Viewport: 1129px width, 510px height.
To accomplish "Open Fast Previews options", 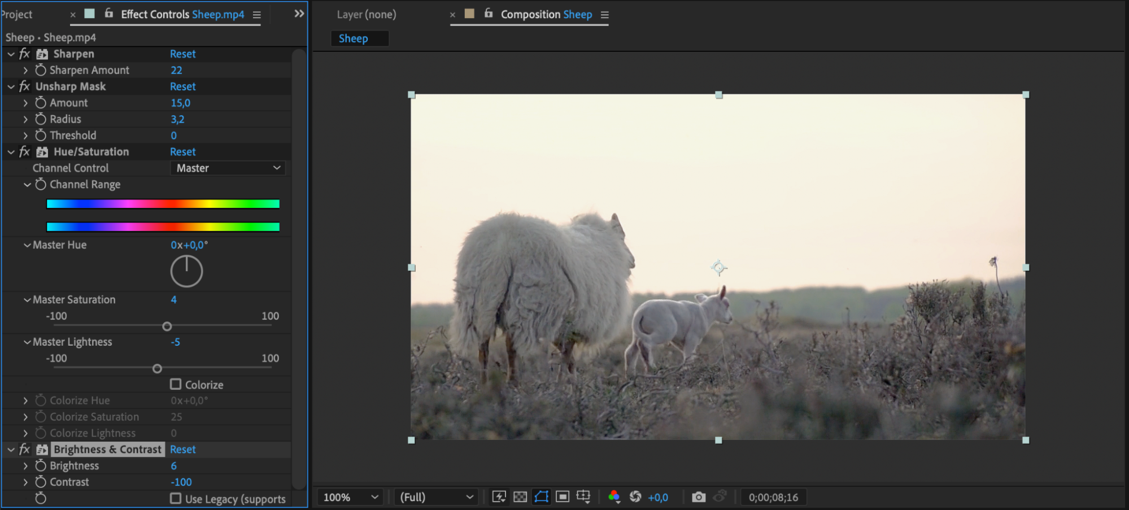I will pyautogui.click(x=499, y=497).
